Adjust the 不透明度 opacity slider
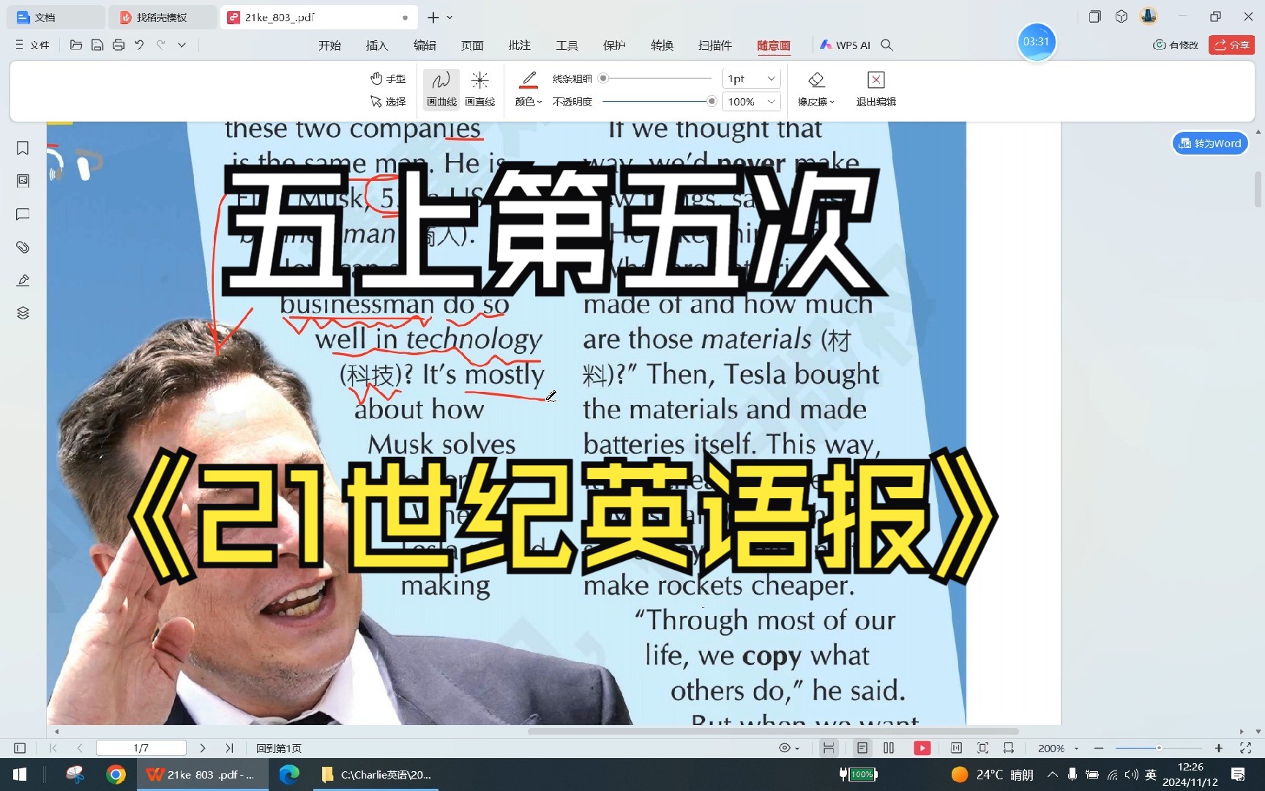 [658, 101]
